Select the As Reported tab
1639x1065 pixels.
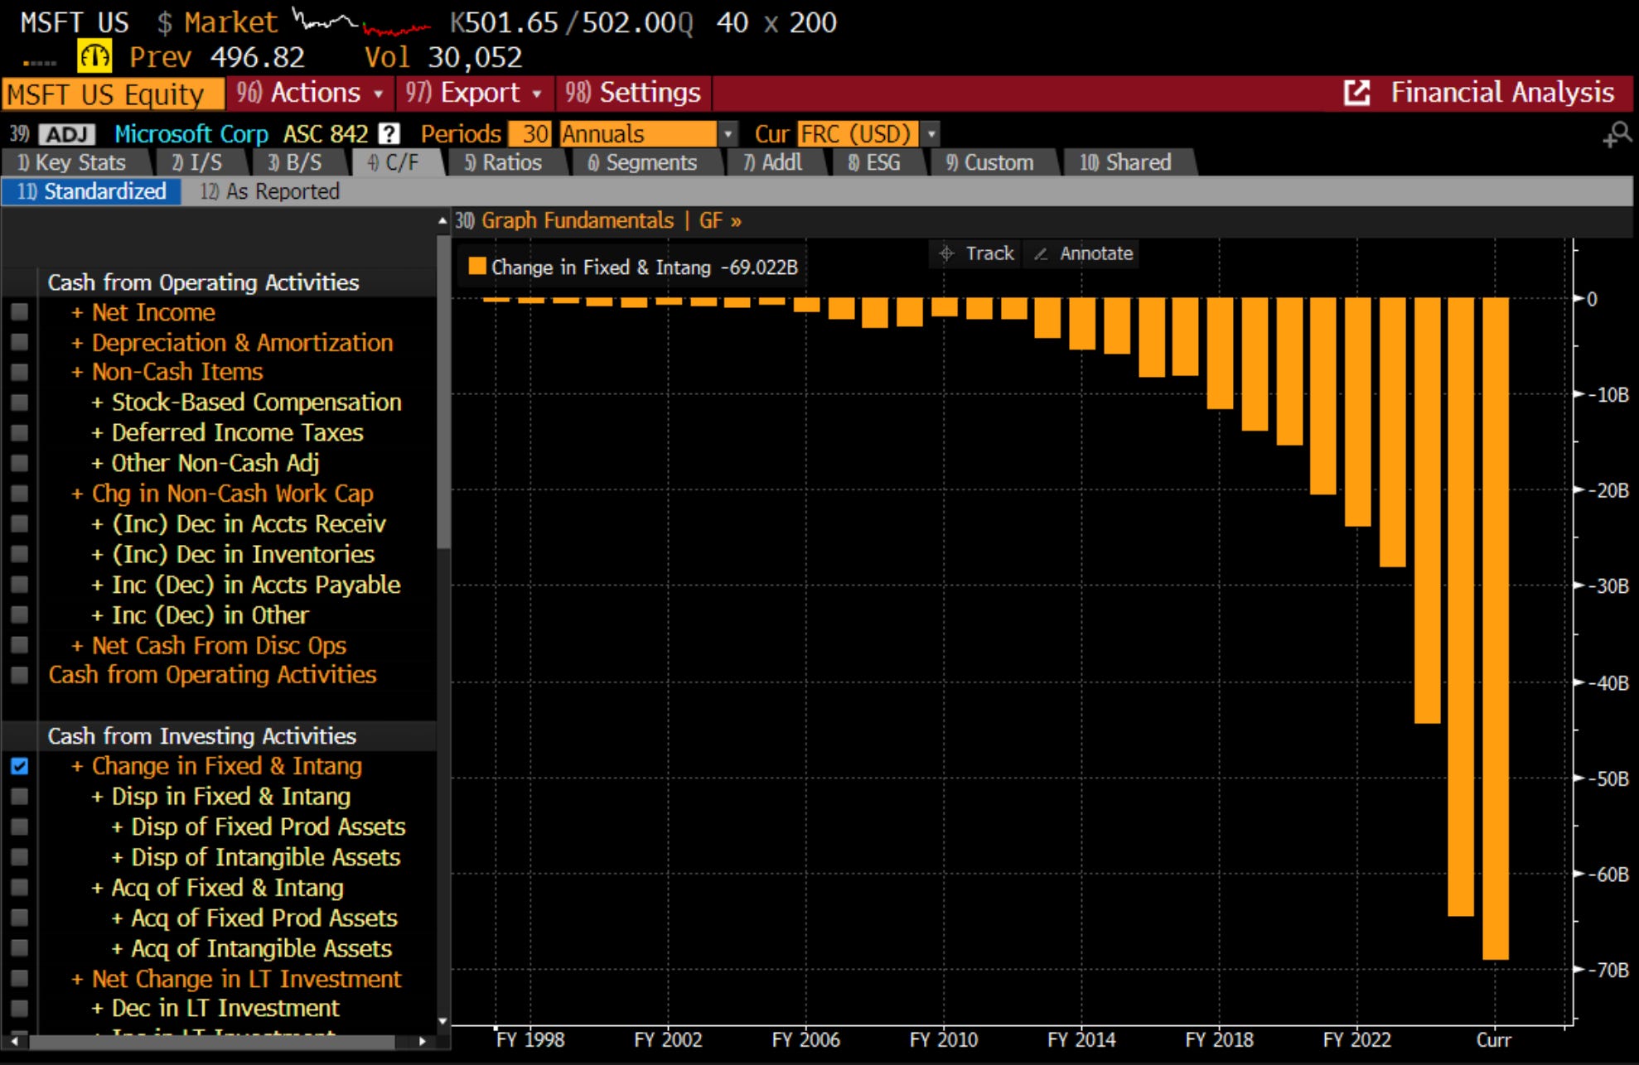pyautogui.click(x=270, y=191)
